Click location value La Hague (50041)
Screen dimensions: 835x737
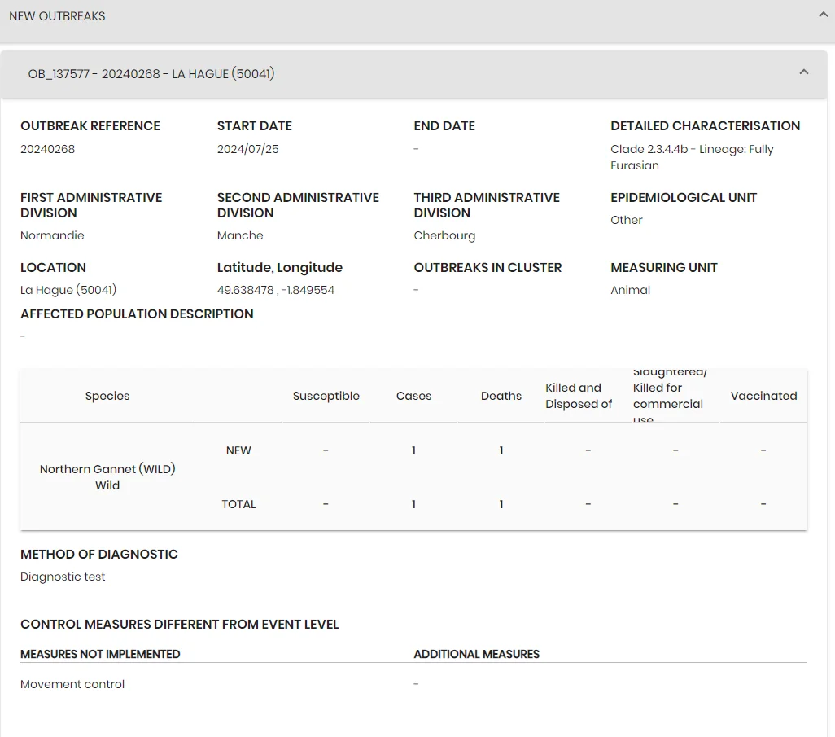point(68,290)
